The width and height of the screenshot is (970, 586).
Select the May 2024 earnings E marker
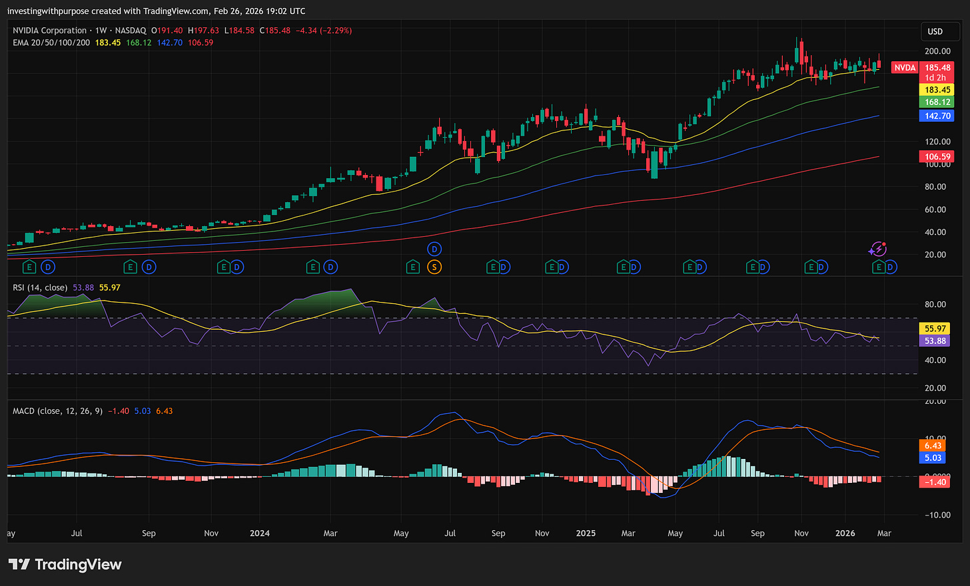[x=413, y=267]
